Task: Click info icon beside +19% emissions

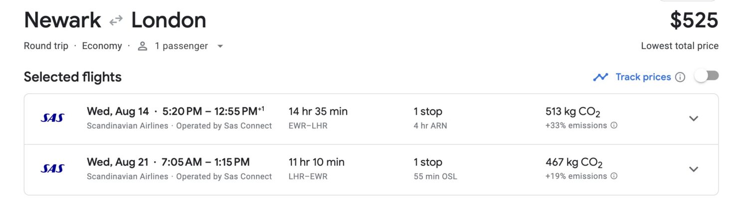Action: click(614, 176)
